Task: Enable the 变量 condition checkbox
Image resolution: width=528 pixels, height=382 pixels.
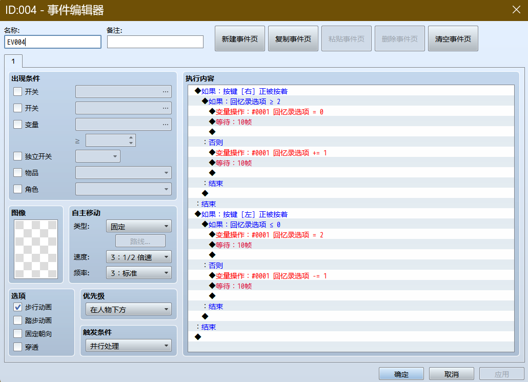Action: tap(17, 125)
